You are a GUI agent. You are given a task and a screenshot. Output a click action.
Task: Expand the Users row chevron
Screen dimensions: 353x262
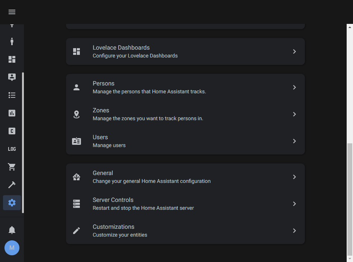294,141
